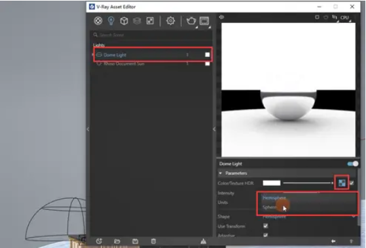
Task: Click the material preview render thumbnail
Action: click(x=288, y=90)
